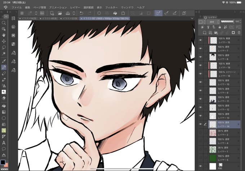245x171 pixels.
Task: Click the Clear (dotted circle) command icon
Action: tap(99, 13)
